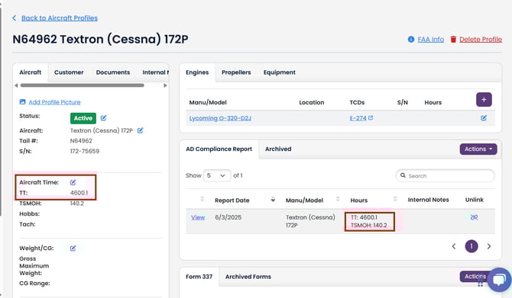Viewport: 512px width, 298px height.
Task: Click the blue FAA info circle icon
Action: pyautogui.click(x=411, y=40)
